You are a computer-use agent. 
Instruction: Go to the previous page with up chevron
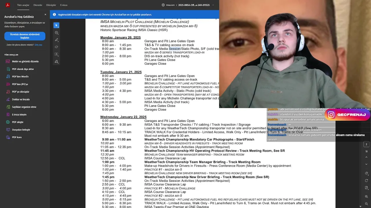pyautogui.click(x=366, y=157)
